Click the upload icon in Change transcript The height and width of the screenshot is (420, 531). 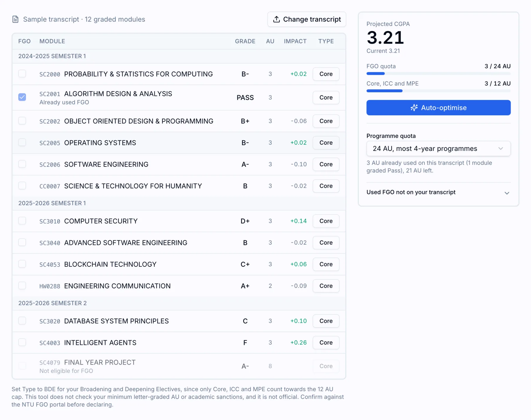click(x=276, y=19)
